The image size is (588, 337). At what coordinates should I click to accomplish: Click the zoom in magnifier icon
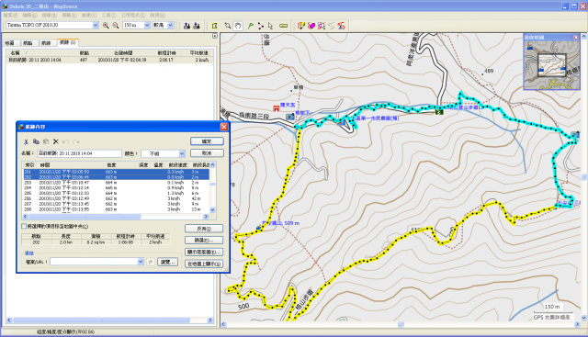(x=106, y=25)
